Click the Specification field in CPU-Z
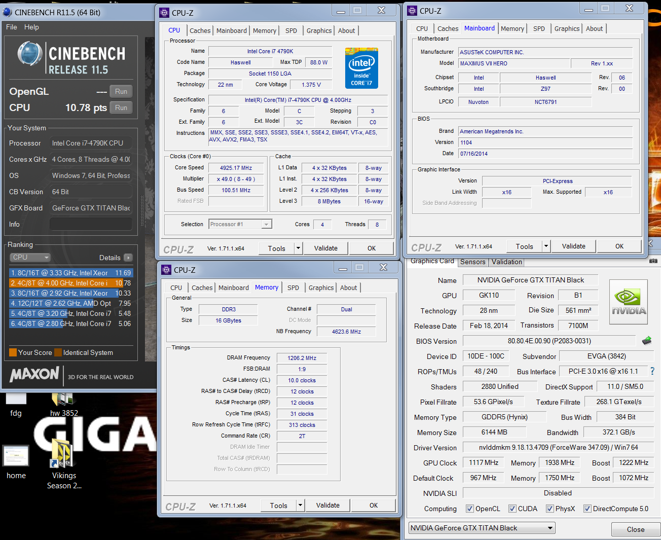Image resolution: width=661 pixels, height=540 pixels. [298, 100]
